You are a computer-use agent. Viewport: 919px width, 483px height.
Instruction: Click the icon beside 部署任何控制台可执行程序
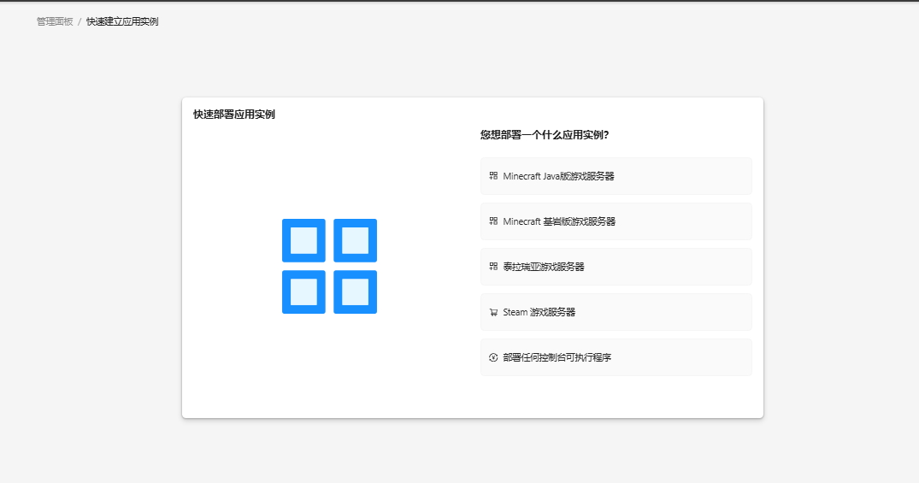coord(493,357)
